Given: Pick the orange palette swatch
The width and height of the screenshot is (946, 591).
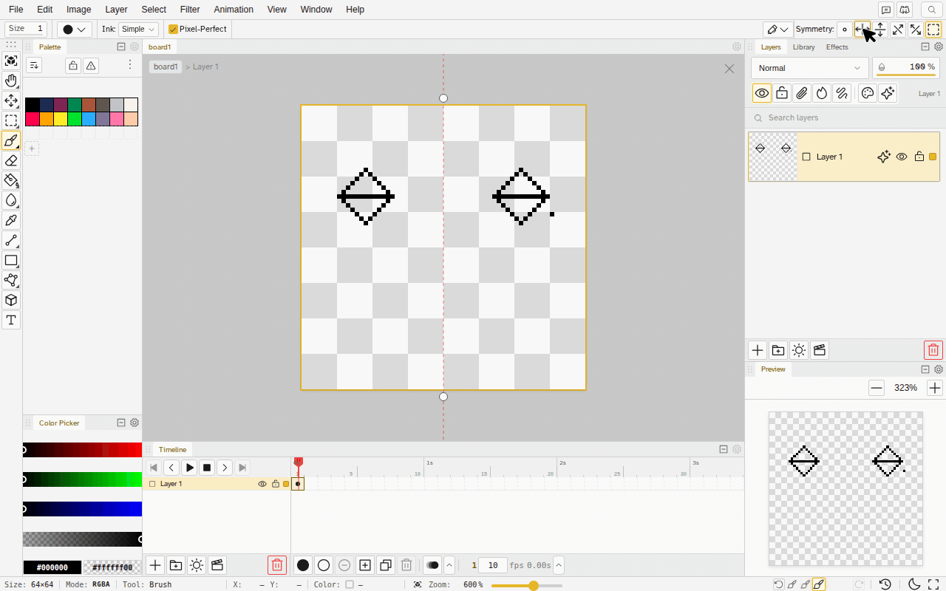Looking at the screenshot, I should pos(47,119).
